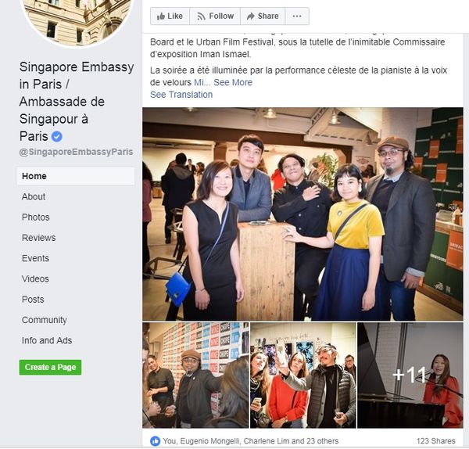Screen dimensions: 469x449
Task: Click the blue like reaction icon
Action: (x=156, y=441)
